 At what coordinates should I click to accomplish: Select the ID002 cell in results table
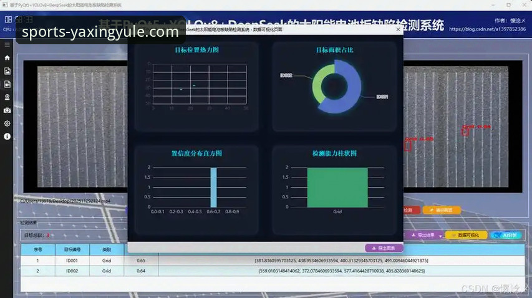tap(72, 271)
